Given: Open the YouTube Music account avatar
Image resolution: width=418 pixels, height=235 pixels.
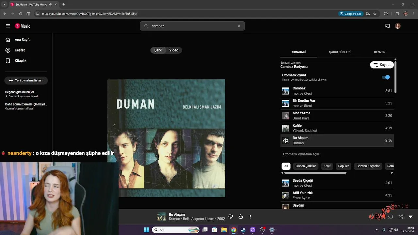Looking at the screenshot, I should pos(398,26).
